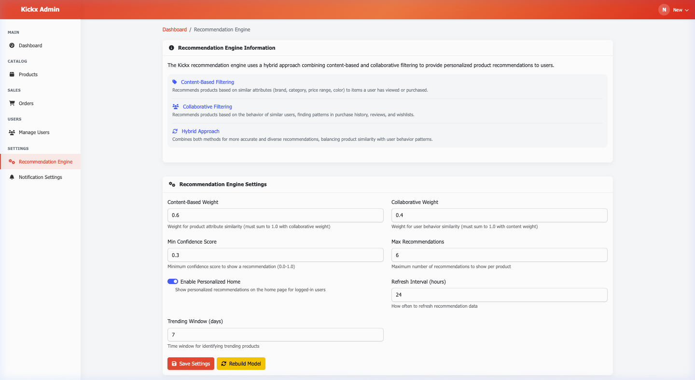Image resolution: width=695 pixels, height=380 pixels.
Task: Click the Manage Users people icon
Action: point(12,132)
